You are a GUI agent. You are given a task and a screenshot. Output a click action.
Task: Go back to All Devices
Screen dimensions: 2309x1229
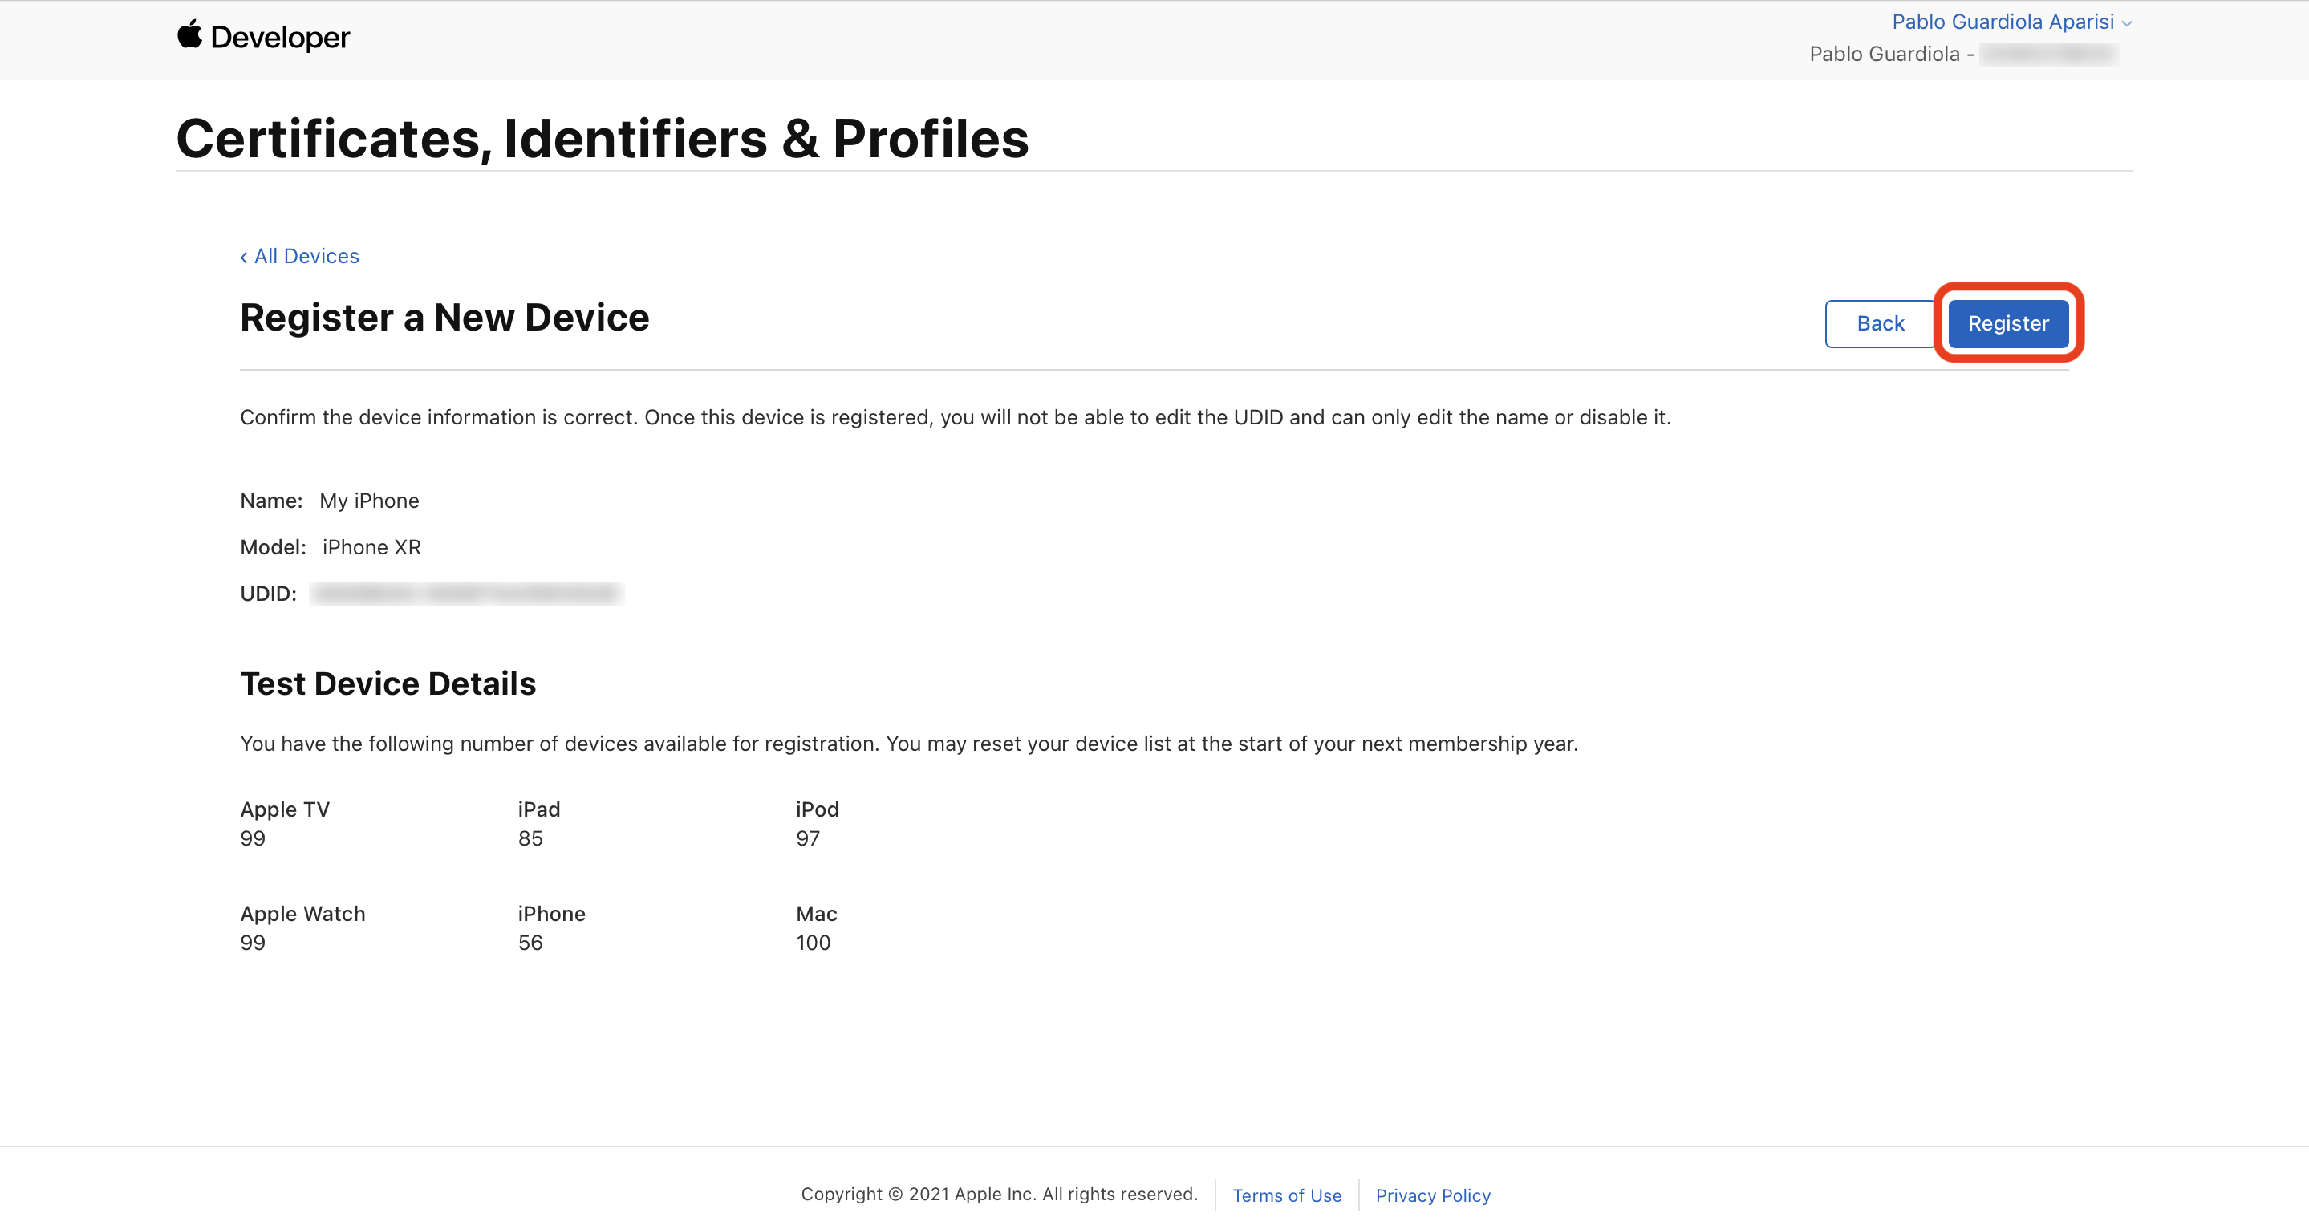pos(306,257)
